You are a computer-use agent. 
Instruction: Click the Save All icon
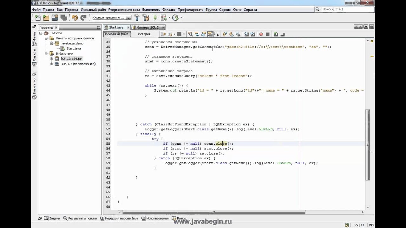click(63, 18)
